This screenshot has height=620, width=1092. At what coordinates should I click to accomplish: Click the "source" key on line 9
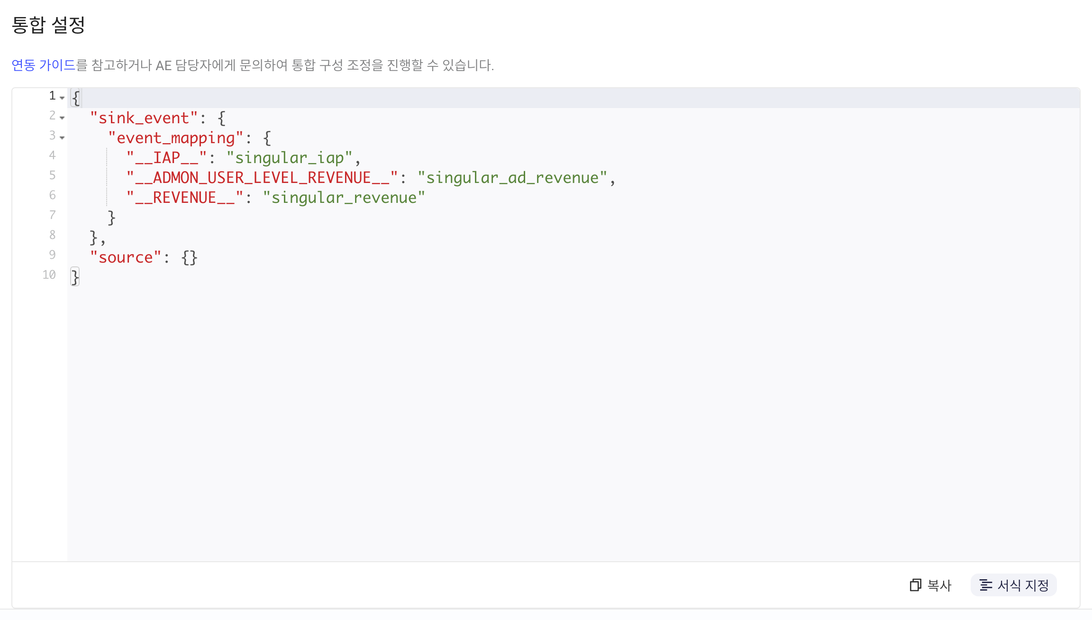[126, 257]
